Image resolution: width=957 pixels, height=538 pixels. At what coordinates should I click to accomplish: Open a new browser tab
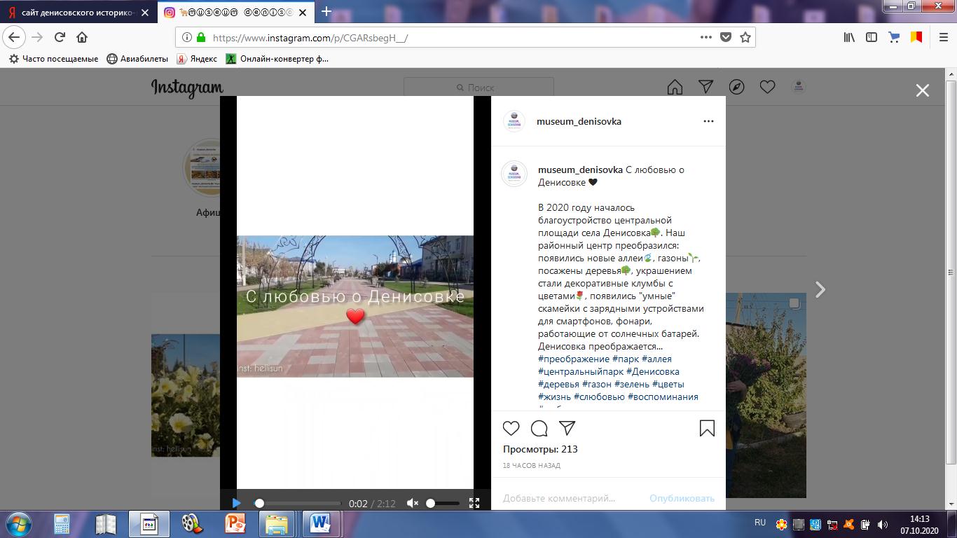click(326, 12)
